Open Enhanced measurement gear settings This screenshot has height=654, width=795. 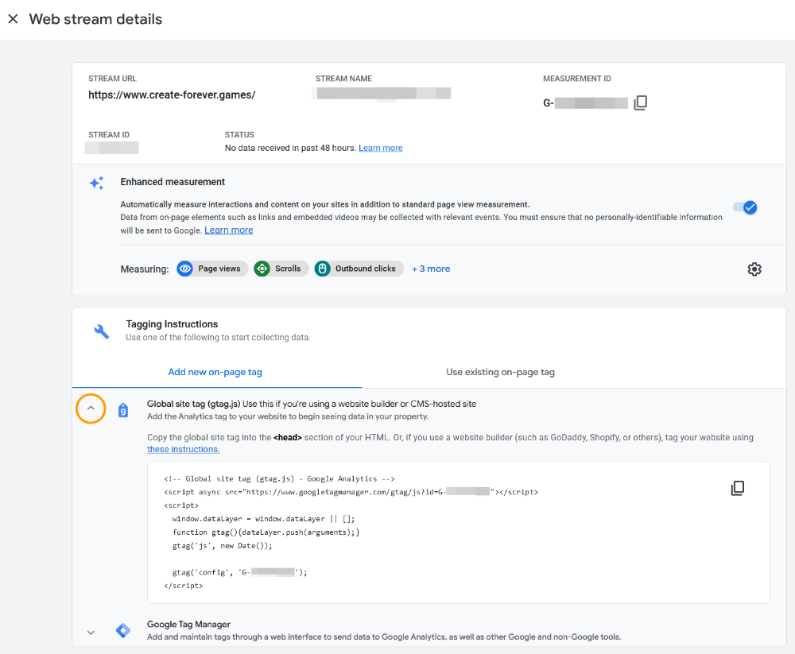(x=754, y=269)
